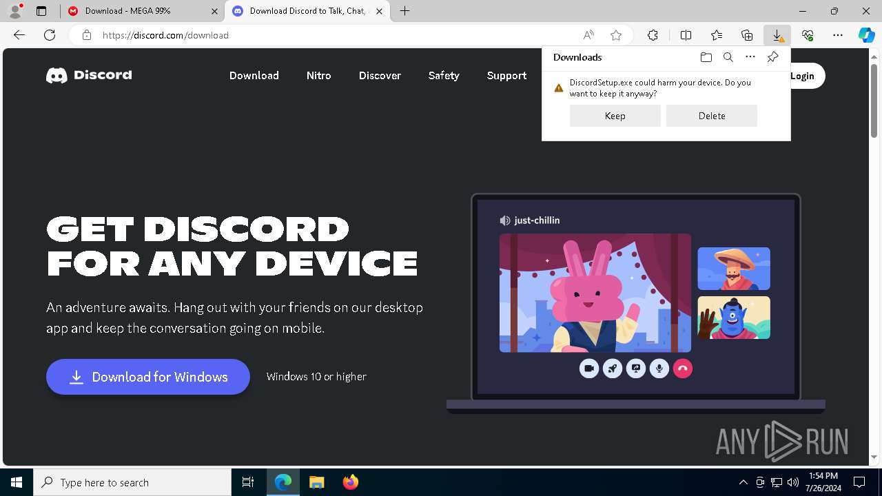This screenshot has width=882, height=496.
Task: View site information lock icon
Action: point(86,35)
